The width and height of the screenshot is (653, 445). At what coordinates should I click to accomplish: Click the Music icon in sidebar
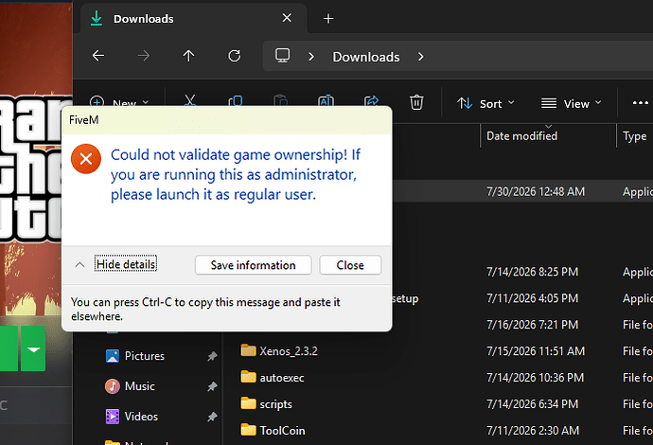tap(113, 386)
